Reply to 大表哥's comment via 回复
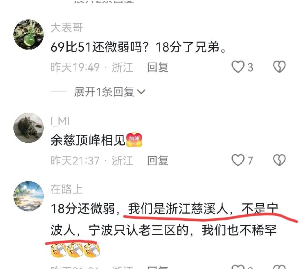The width and height of the screenshot is (302, 269). (158, 67)
